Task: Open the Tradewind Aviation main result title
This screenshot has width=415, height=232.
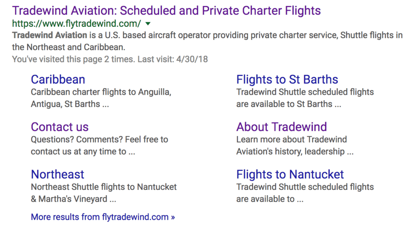Action: pyautogui.click(x=166, y=11)
